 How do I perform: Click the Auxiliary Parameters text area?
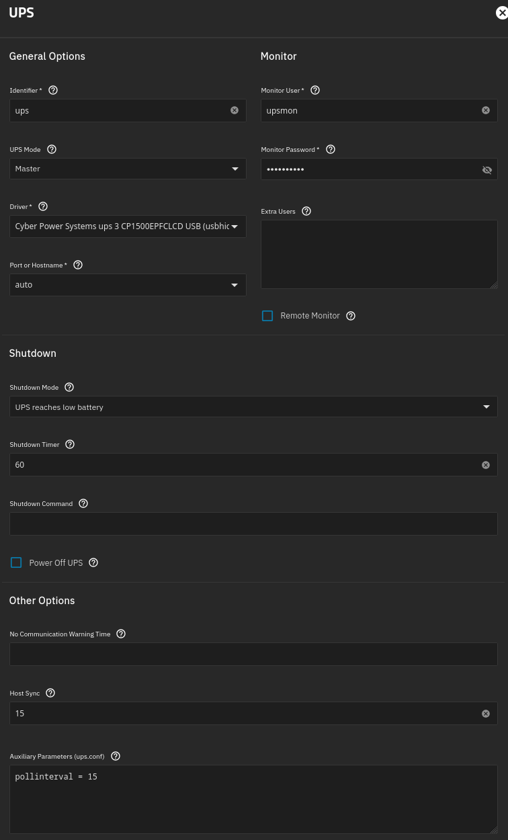253,800
